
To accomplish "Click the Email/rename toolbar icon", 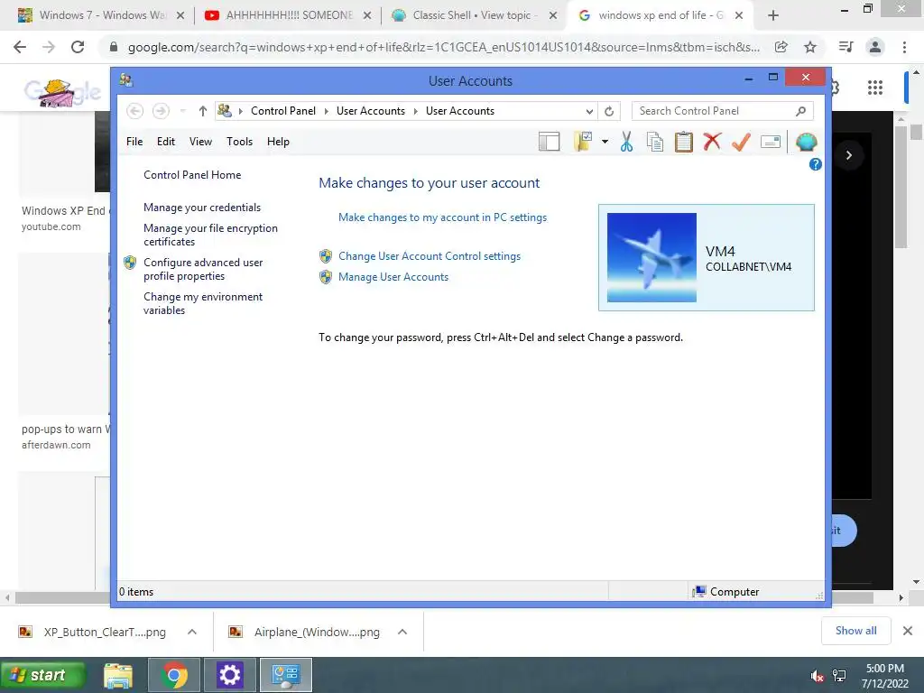I will (x=771, y=142).
